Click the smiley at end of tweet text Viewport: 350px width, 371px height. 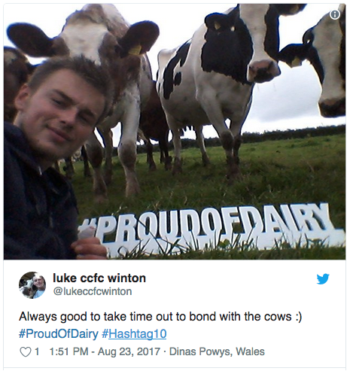pyautogui.click(x=298, y=317)
